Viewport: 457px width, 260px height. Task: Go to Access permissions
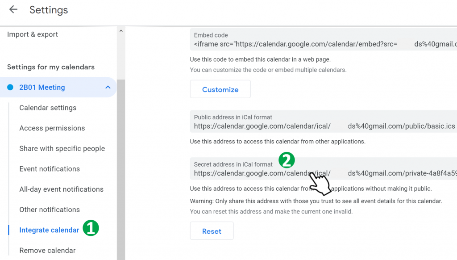point(52,128)
